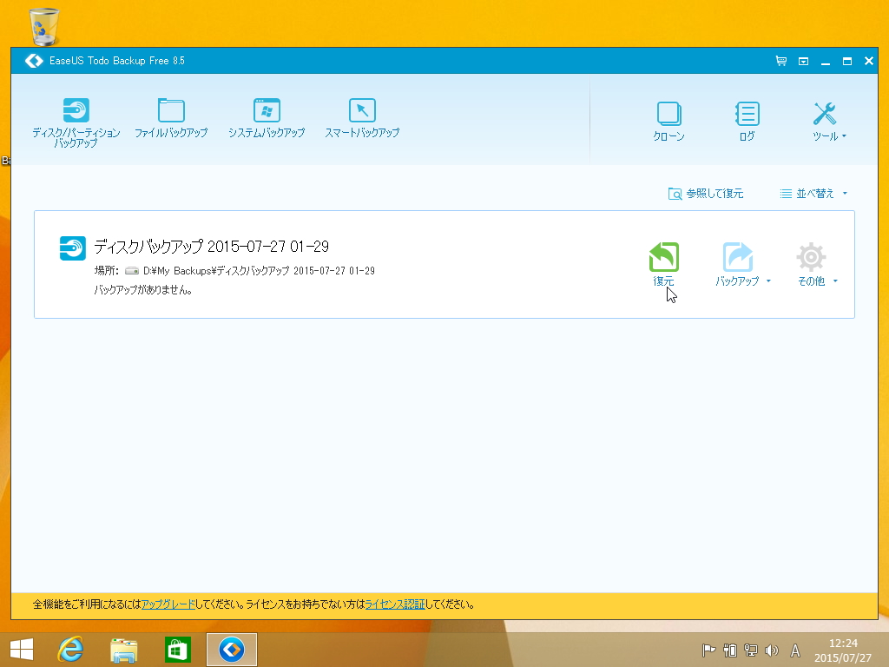
Task: Click the EaseUS logo in title bar
Action: click(x=34, y=61)
